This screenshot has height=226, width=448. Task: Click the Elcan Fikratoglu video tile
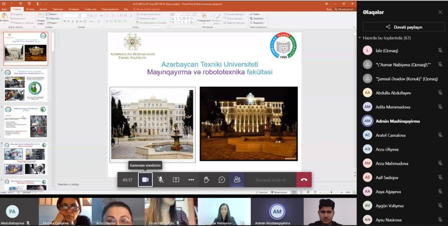click(171, 212)
